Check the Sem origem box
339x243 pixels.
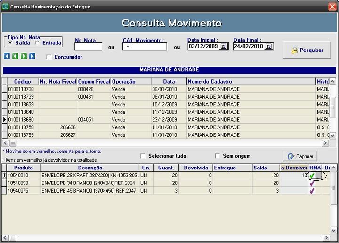pos(218,156)
